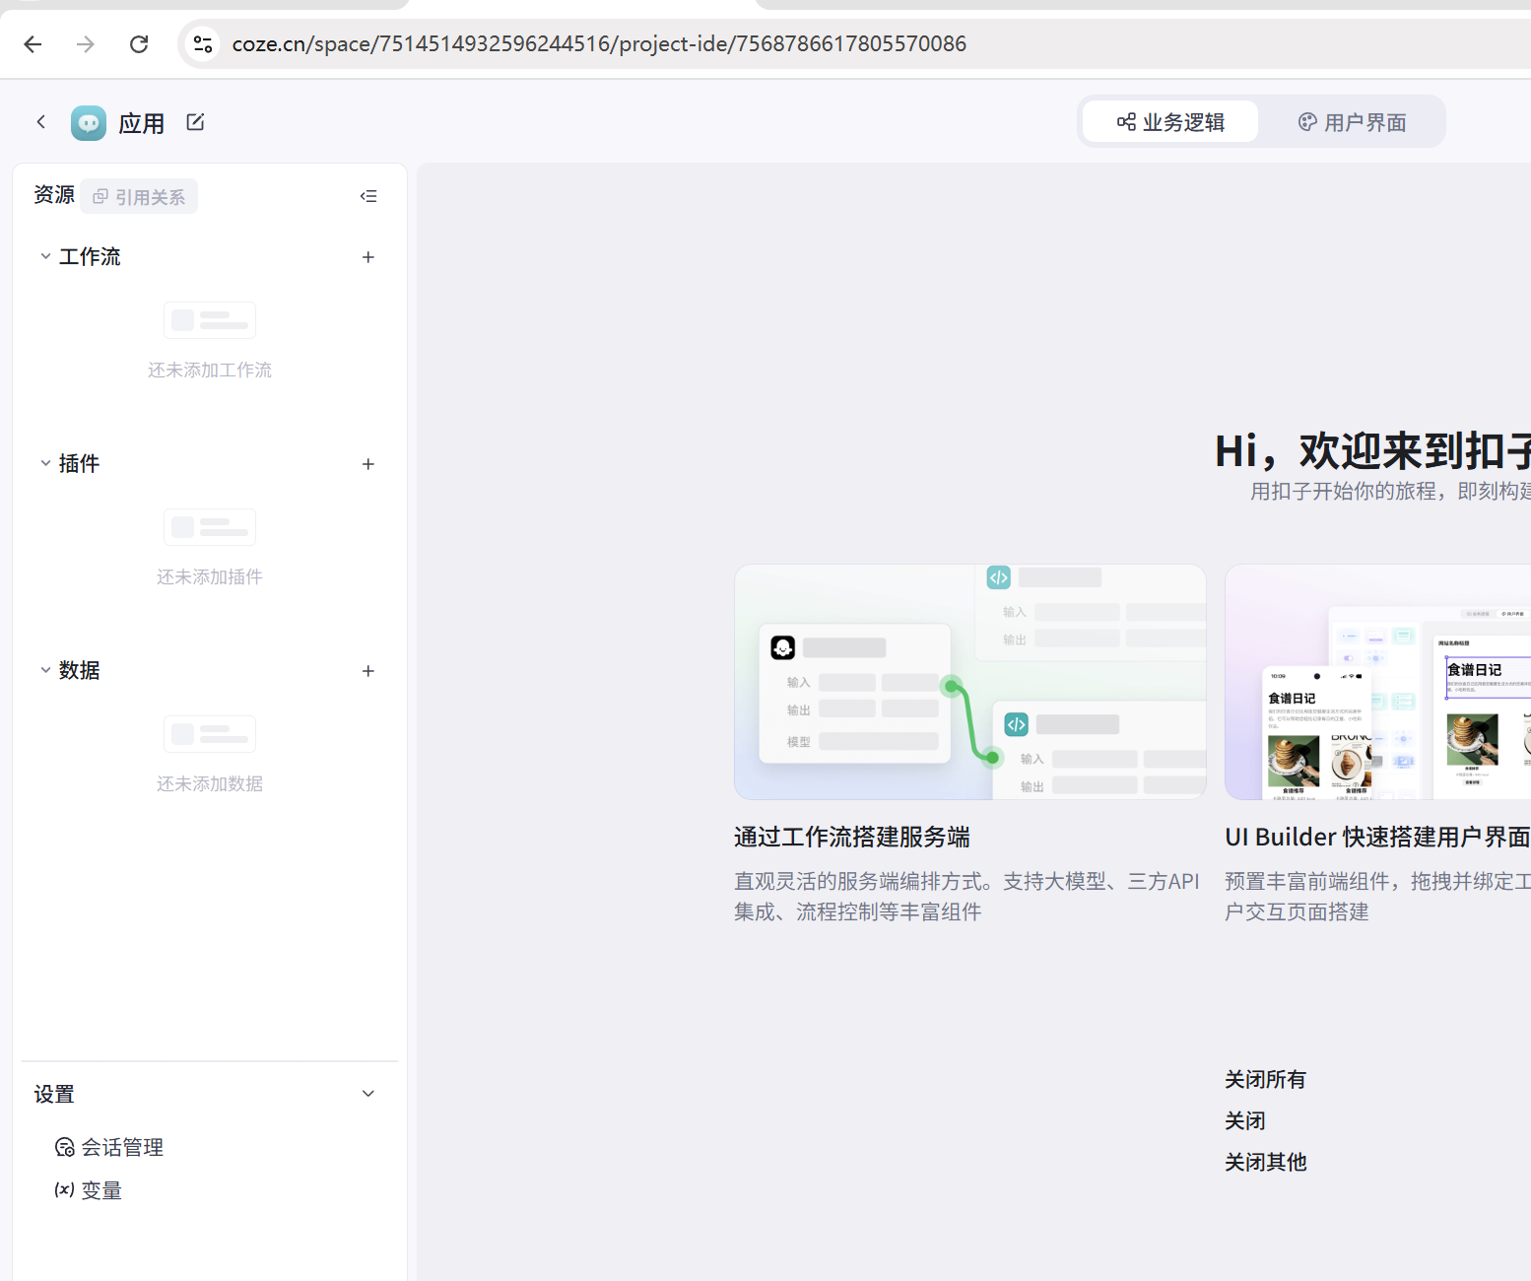Collapse the 数据 section
This screenshot has height=1281, width=1531.
coord(45,670)
